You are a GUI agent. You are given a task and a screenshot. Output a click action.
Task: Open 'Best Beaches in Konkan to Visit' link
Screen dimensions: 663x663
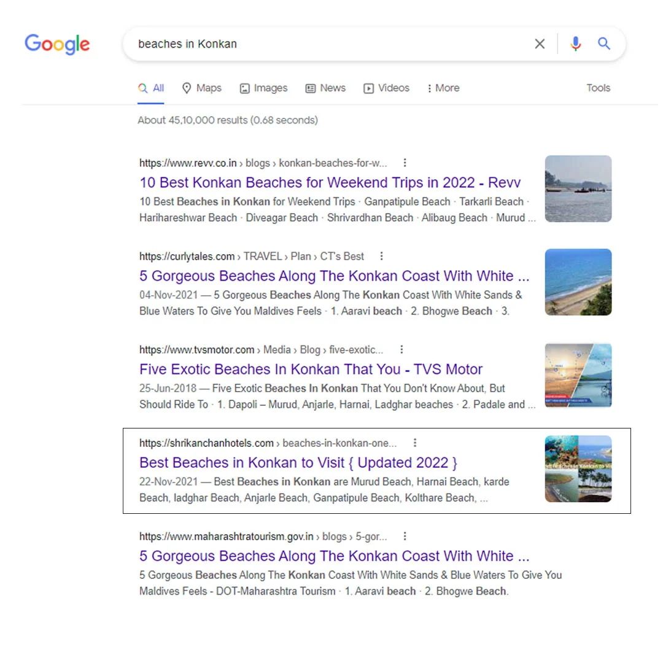tap(298, 462)
